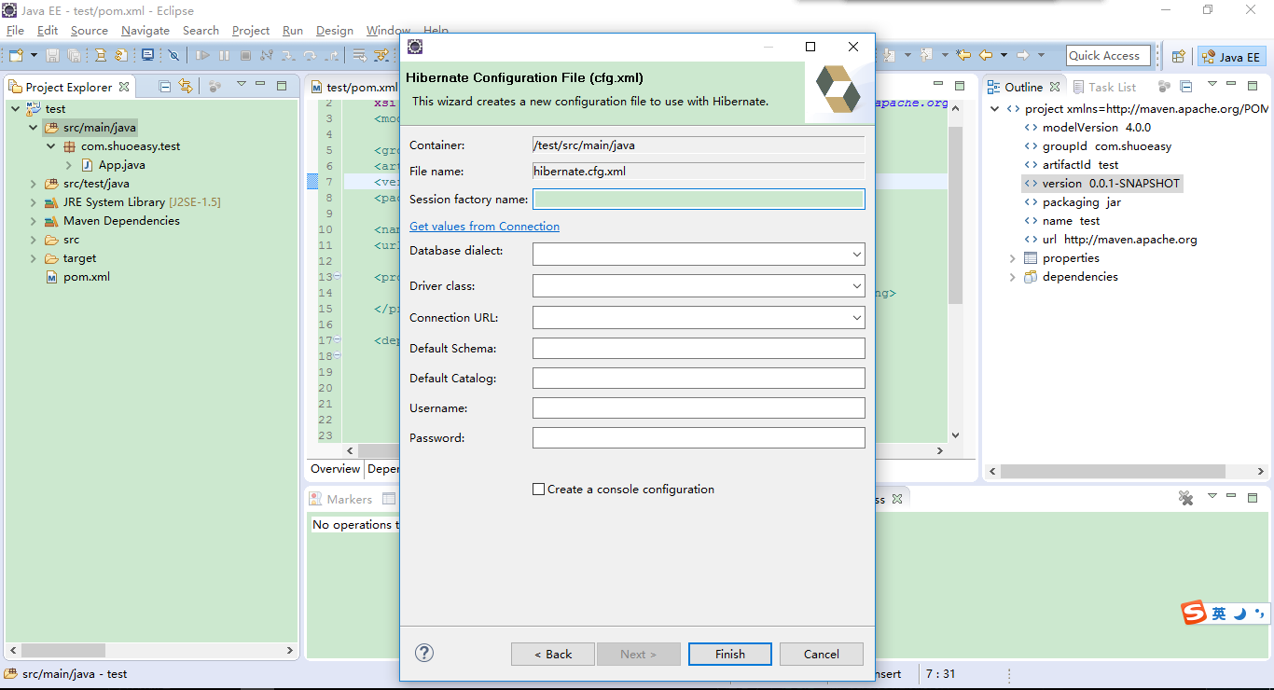Image resolution: width=1274 pixels, height=690 pixels.
Task: Enable Create a console configuration checkbox
Action: [538, 489]
